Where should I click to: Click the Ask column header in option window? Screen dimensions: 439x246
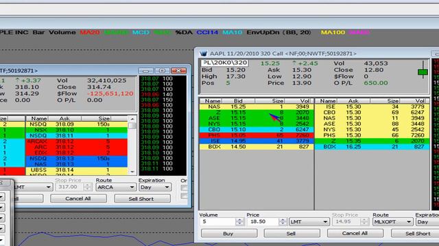[353, 100]
